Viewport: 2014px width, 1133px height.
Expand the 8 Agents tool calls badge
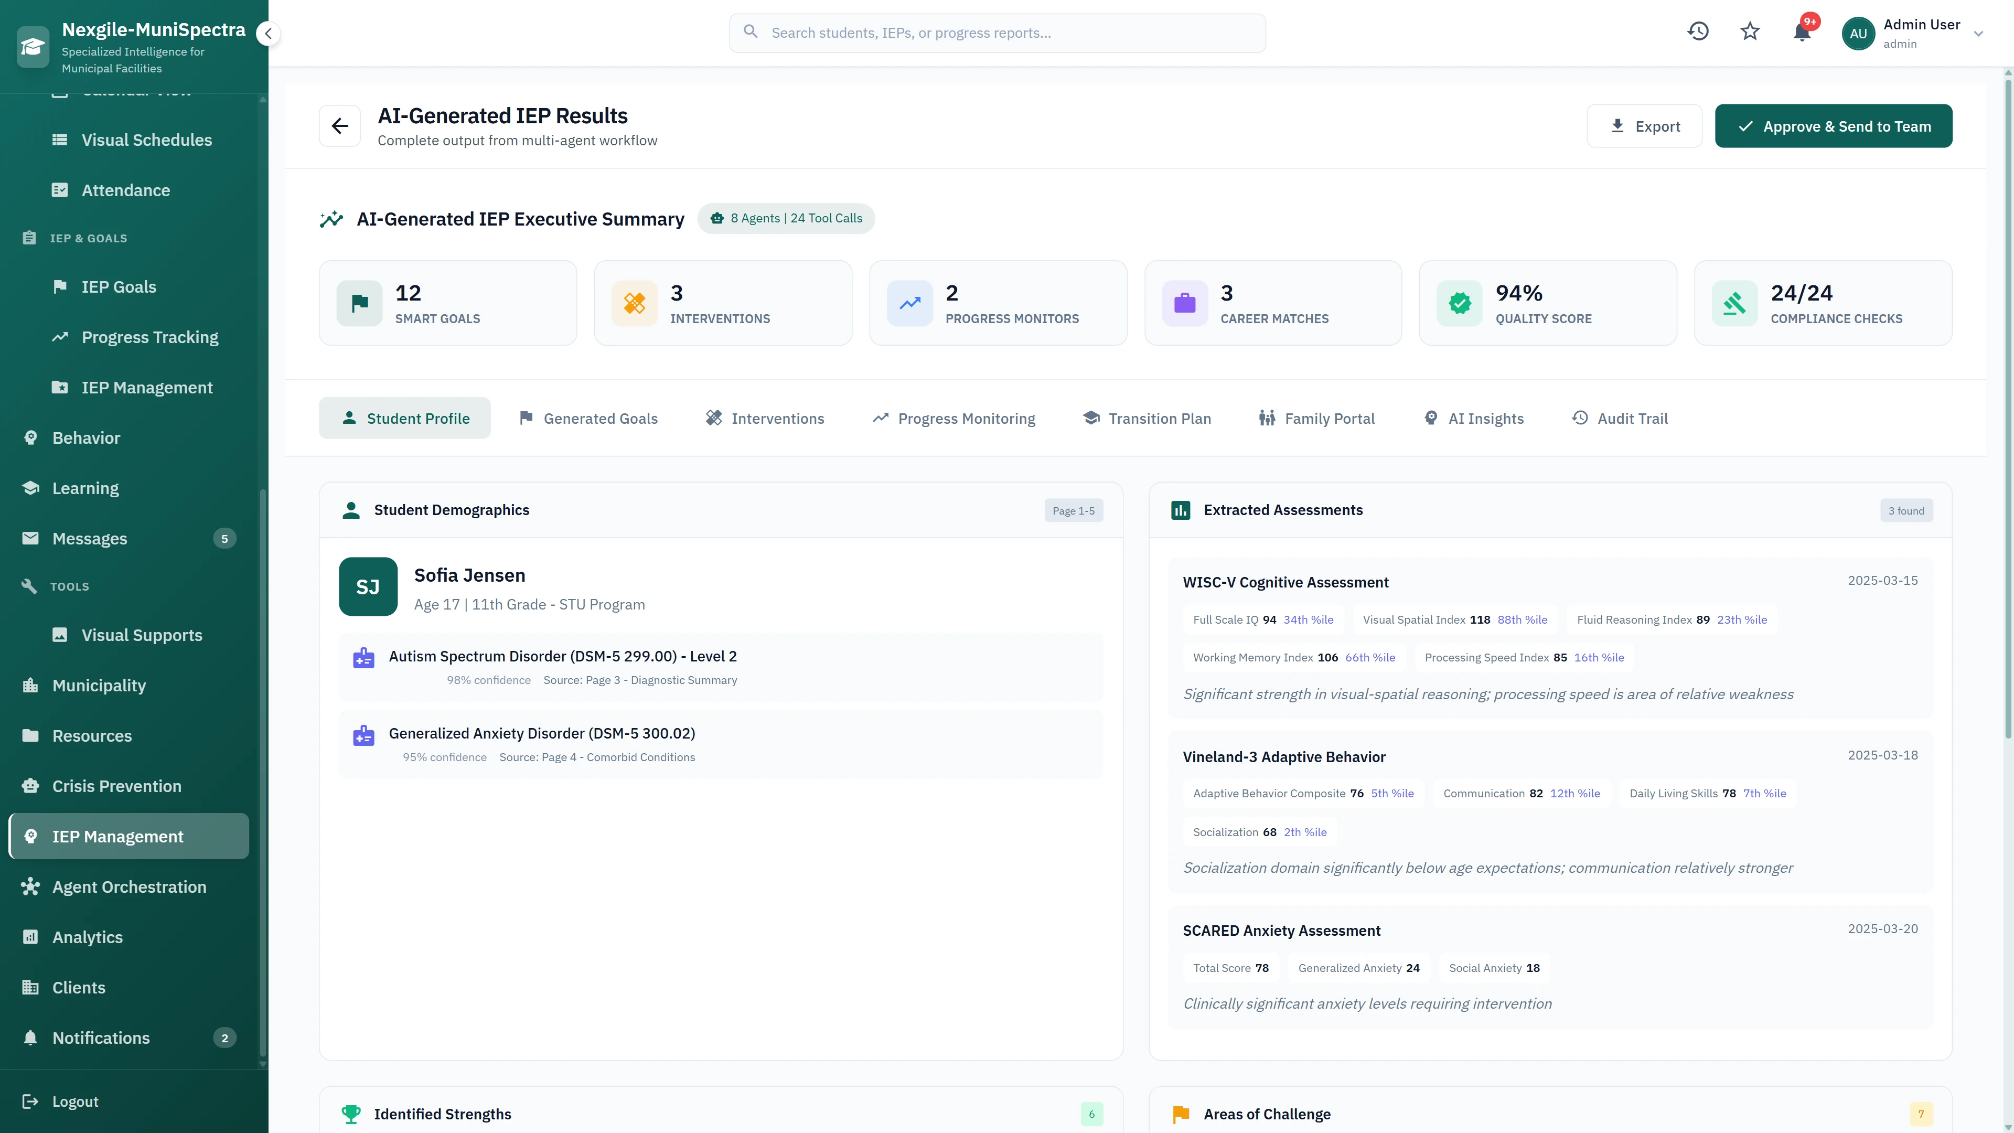point(787,218)
